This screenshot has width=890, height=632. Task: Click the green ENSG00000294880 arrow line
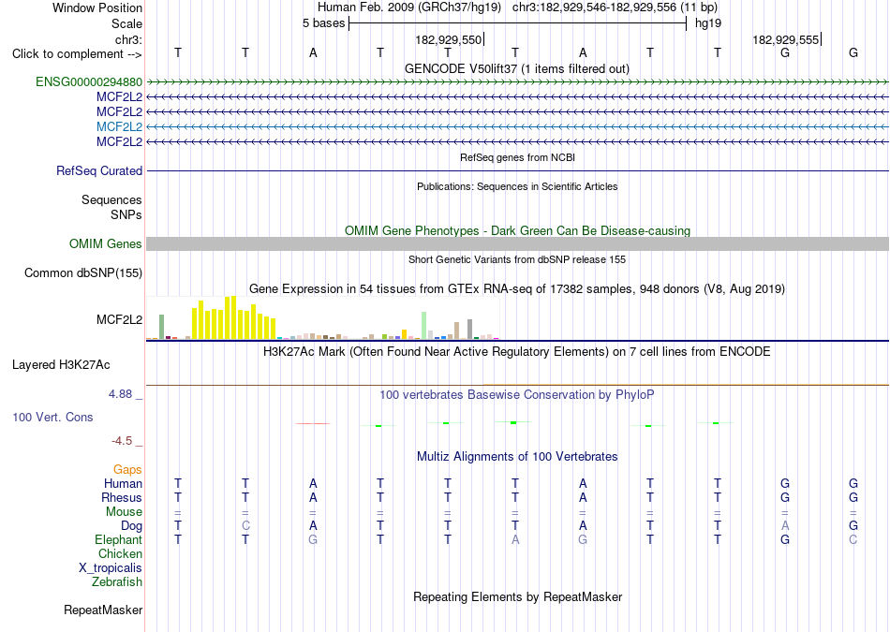(517, 82)
